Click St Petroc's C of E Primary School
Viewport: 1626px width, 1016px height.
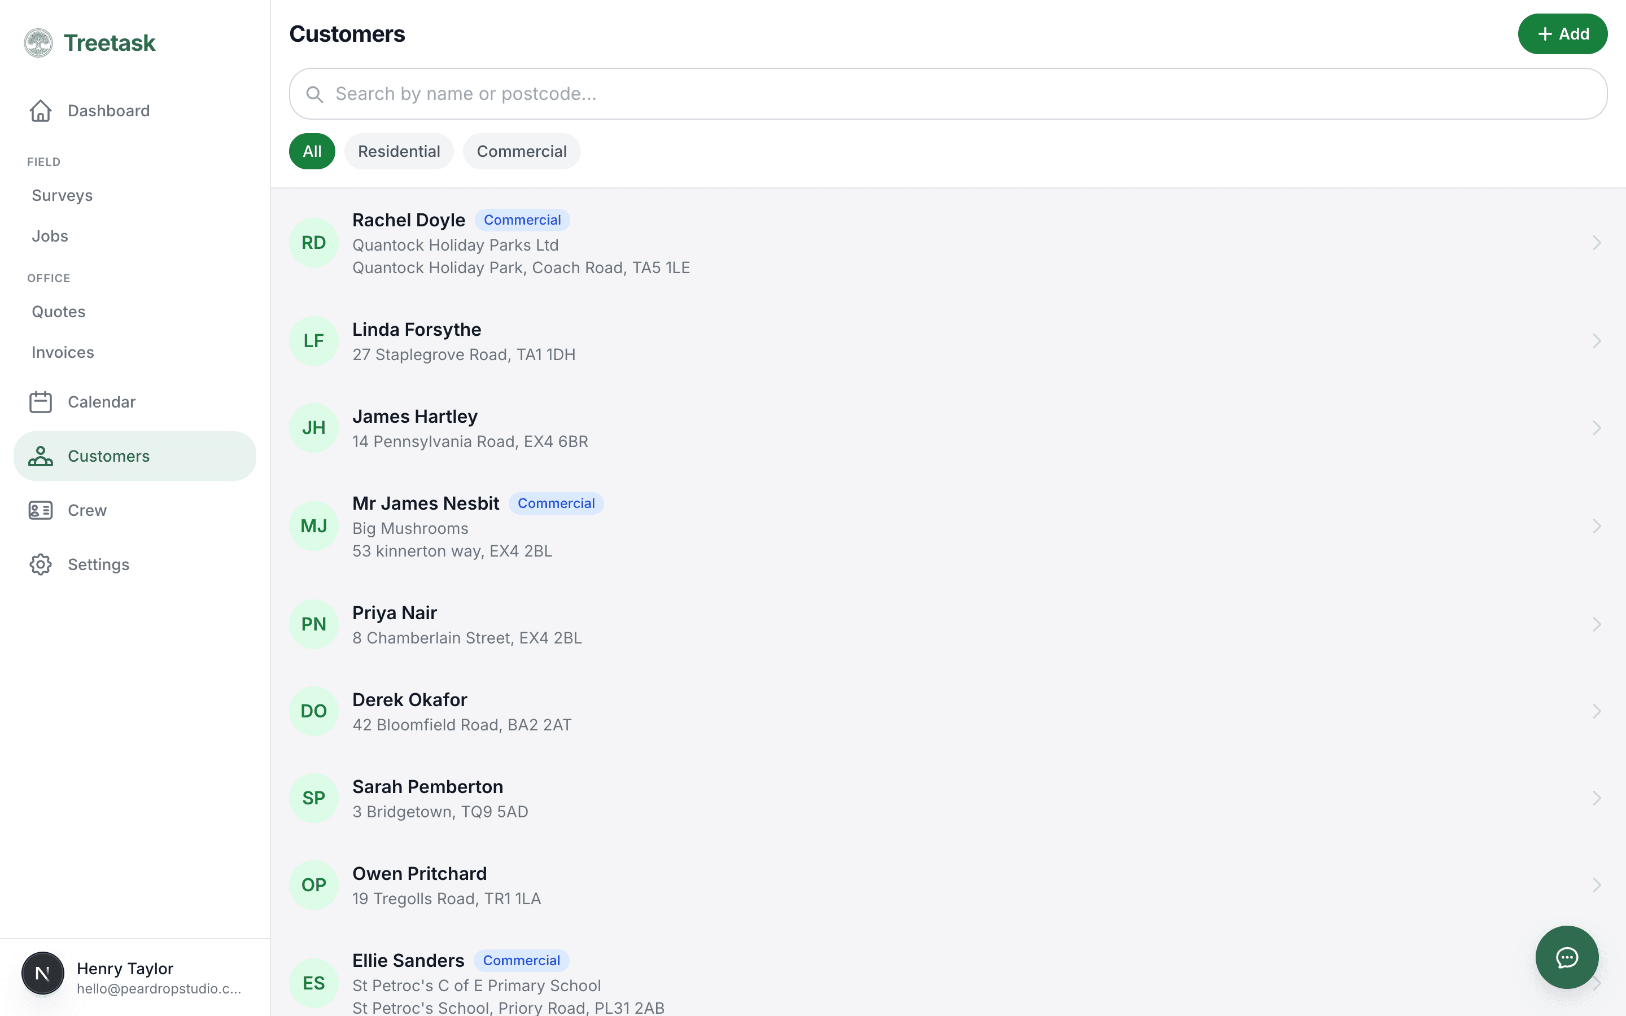[x=477, y=986]
